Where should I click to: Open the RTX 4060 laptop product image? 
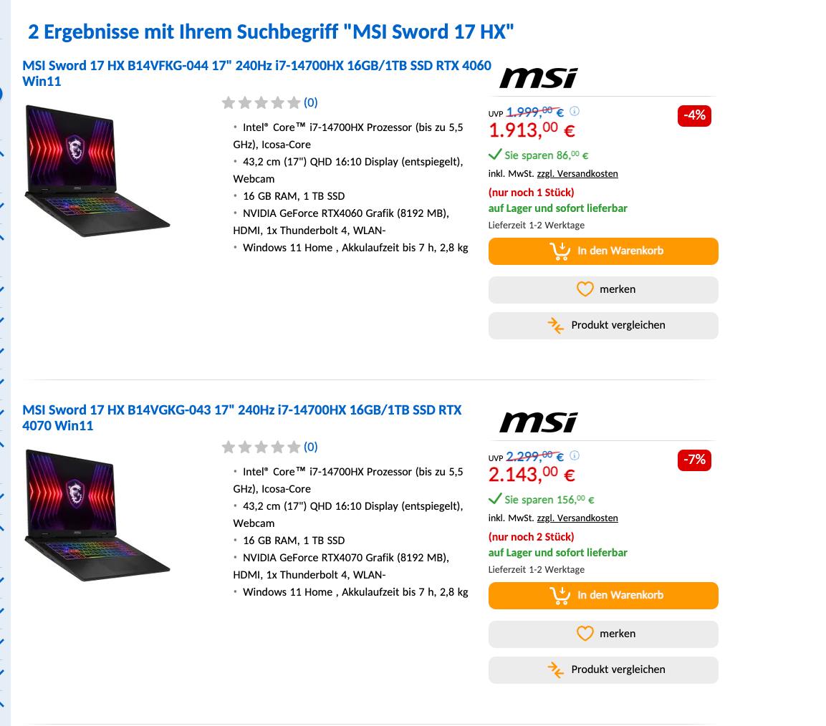click(x=97, y=170)
